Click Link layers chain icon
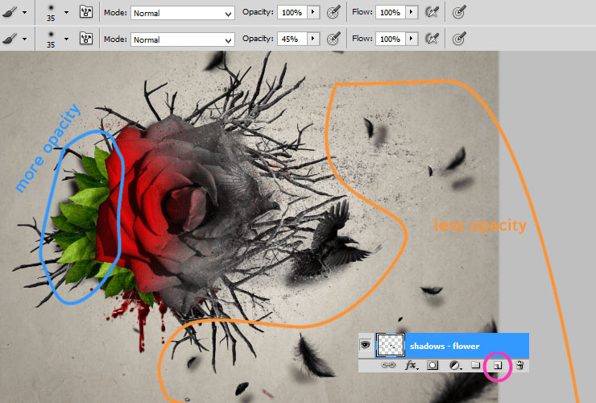Image resolution: width=596 pixels, height=403 pixels. (388, 365)
